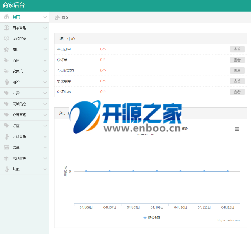Expand the 结算 chevron
This screenshot has width=251, height=234.
tap(45, 147)
